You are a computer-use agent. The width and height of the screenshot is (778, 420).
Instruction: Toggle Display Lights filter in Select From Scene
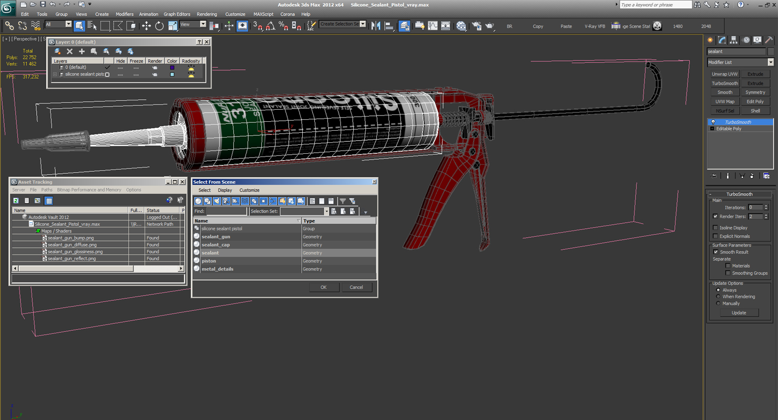[217, 201]
